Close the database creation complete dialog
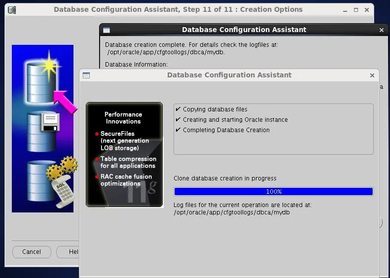Viewport: 390px width, 278px height. coord(382,30)
